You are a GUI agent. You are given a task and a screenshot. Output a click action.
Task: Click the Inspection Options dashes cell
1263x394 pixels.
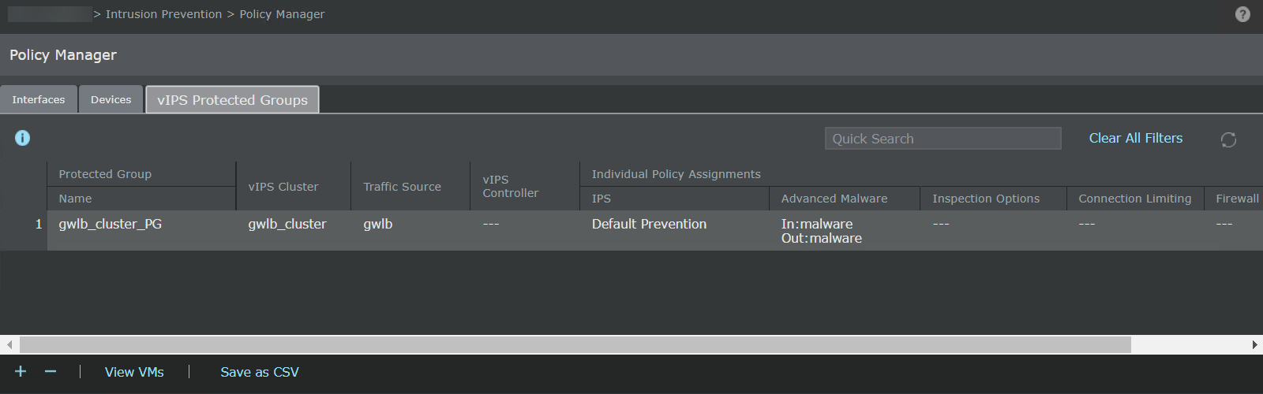993,230
